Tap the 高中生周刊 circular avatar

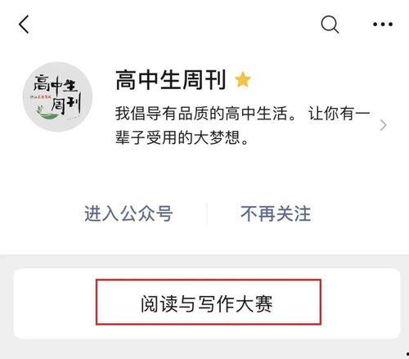[x=57, y=96]
